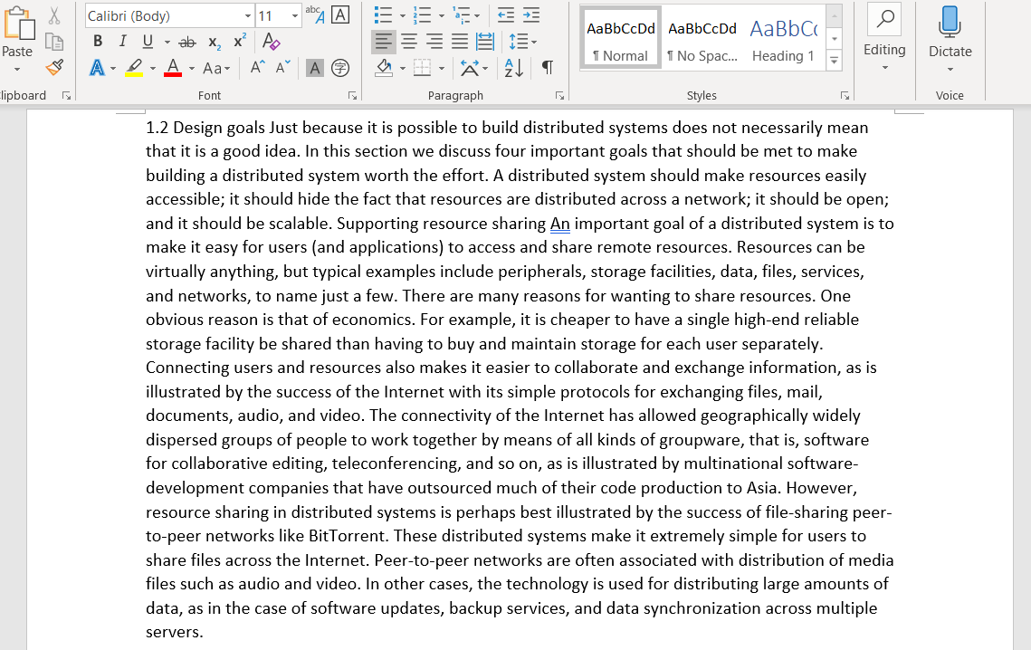Open the Clipboard pane launcher
Image resolution: width=1031 pixels, height=650 pixels.
point(66,96)
